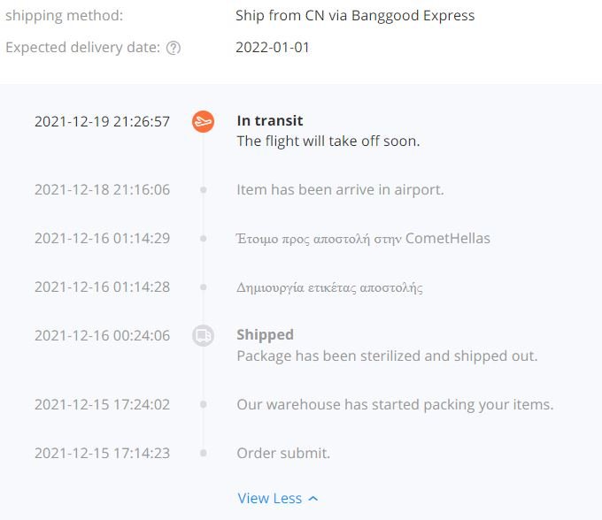
Task: Click Ship from CN via Banggood Express text
Action: tap(355, 16)
